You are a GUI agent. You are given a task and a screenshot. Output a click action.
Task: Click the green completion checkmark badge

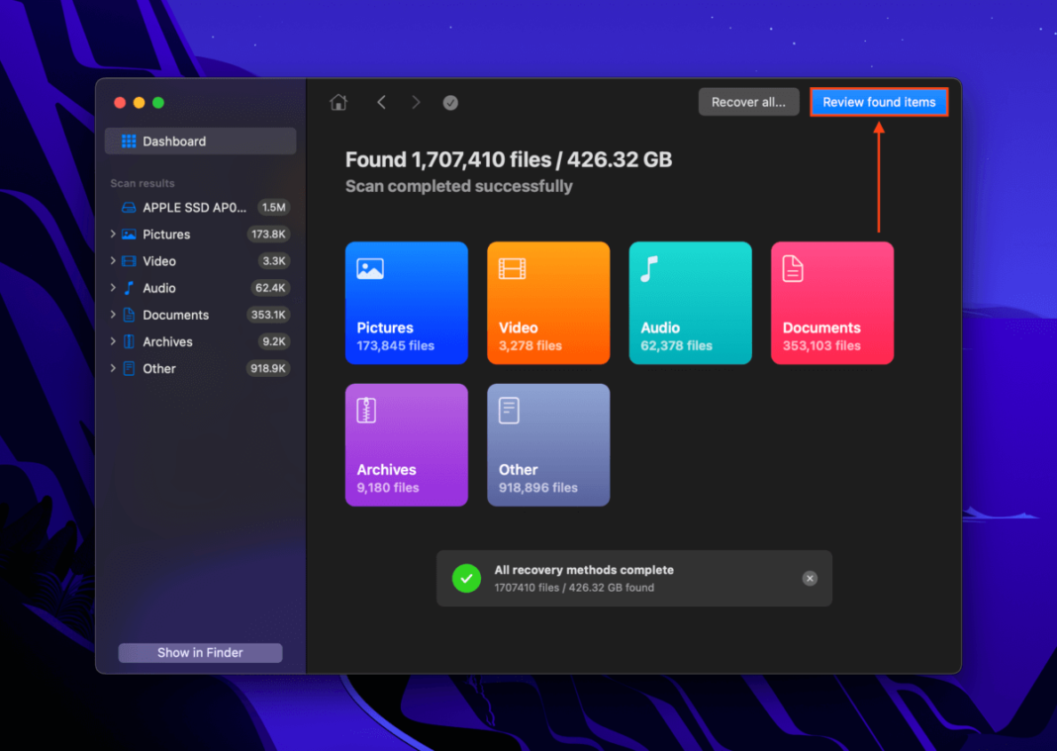click(466, 578)
